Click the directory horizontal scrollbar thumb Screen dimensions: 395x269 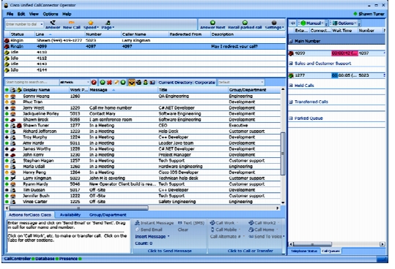78,208
